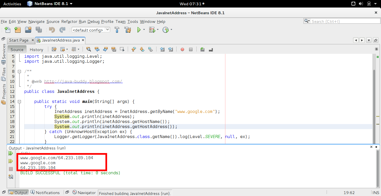Switch to History view

tap(36, 49)
